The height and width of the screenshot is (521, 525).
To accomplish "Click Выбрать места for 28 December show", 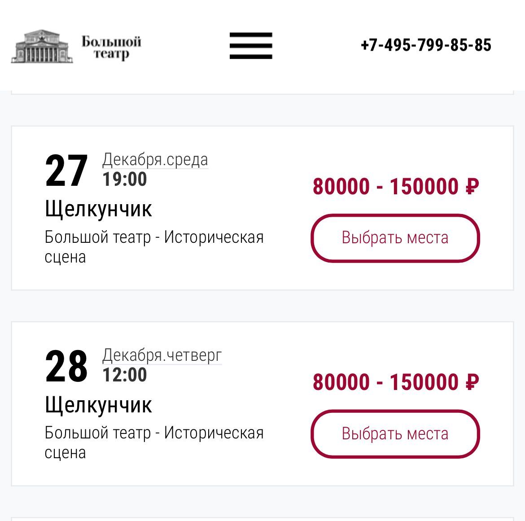I will coord(395,434).
